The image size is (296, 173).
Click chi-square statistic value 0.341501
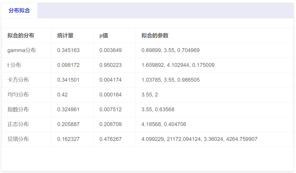click(68, 80)
